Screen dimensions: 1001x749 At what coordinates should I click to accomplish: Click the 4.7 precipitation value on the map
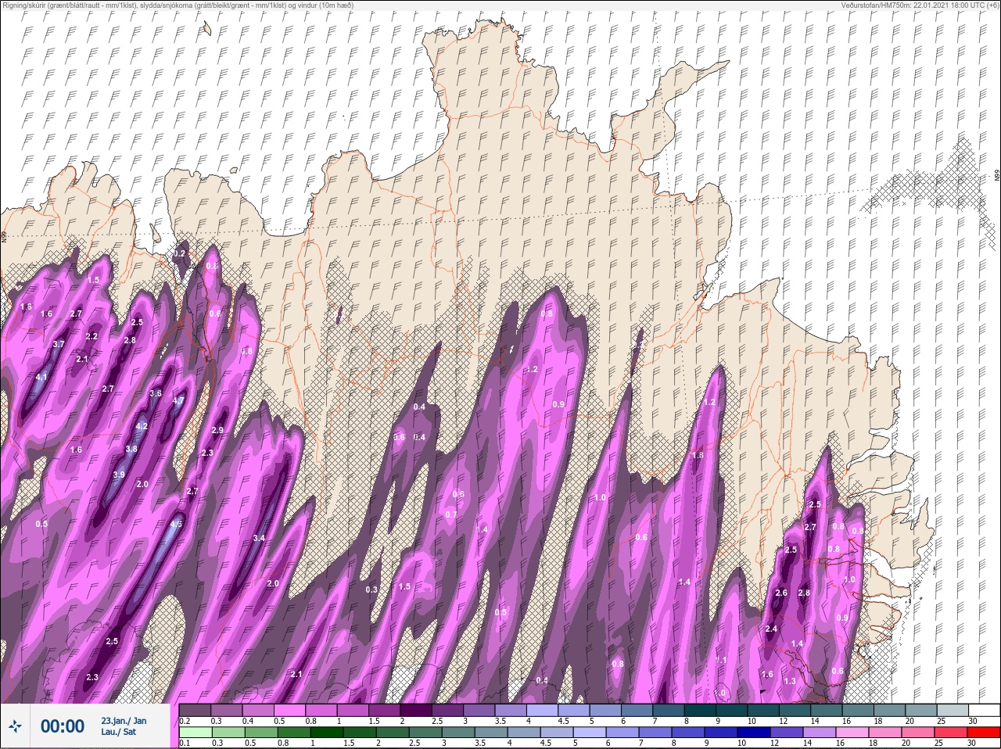(178, 400)
